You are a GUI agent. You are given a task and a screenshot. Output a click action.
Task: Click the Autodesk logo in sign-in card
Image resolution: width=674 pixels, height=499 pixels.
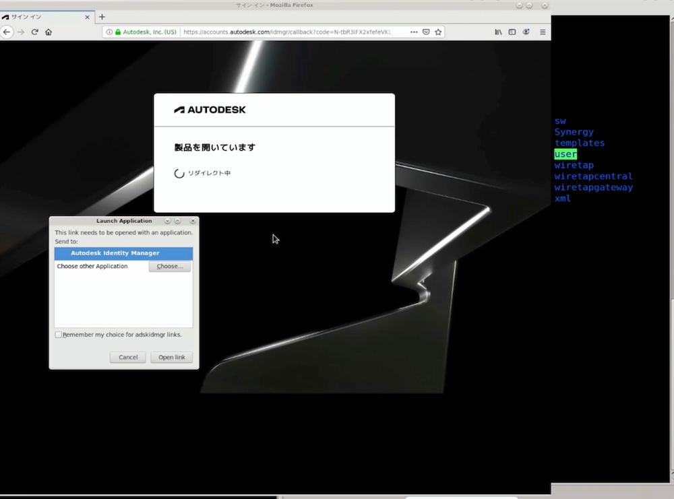click(x=210, y=110)
